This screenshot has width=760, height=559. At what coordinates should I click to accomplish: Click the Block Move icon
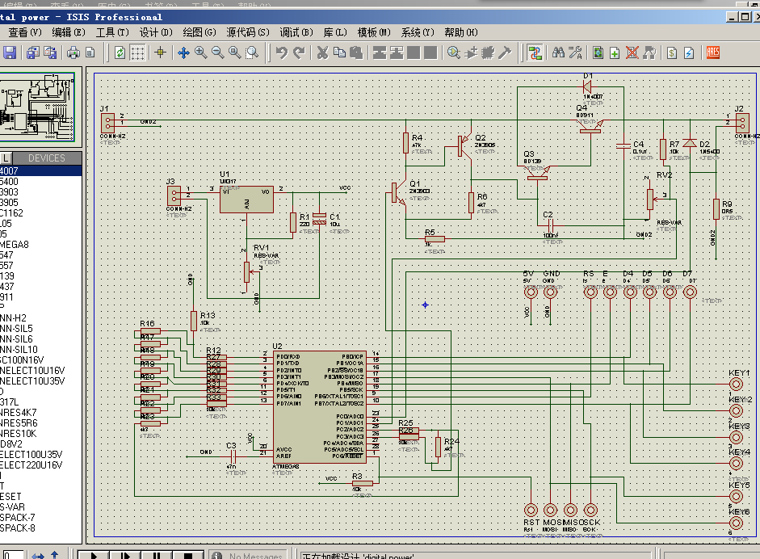click(x=397, y=53)
